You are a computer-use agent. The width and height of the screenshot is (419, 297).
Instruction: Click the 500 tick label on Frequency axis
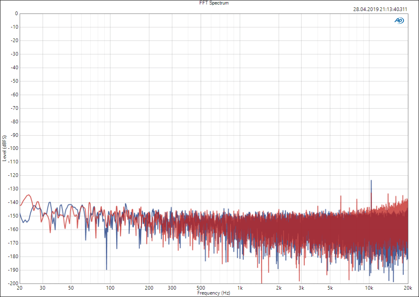pos(201,288)
